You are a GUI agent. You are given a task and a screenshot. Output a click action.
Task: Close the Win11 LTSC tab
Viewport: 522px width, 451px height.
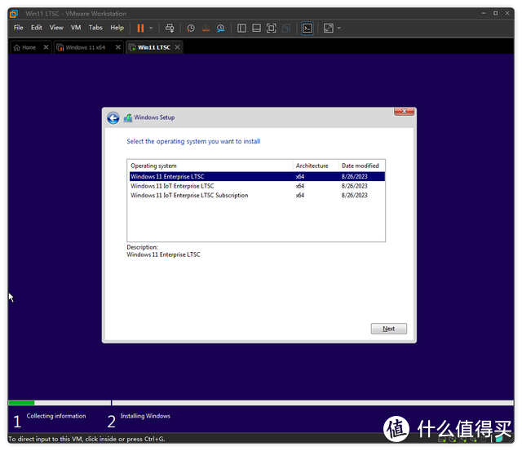pos(178,47)
